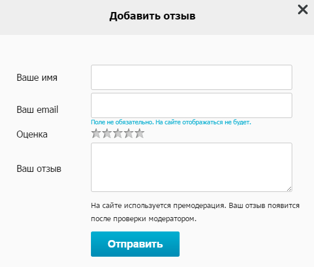314x267 pixels.
Task: Rate one star in Оценка row
Action: tap(96, 133)
